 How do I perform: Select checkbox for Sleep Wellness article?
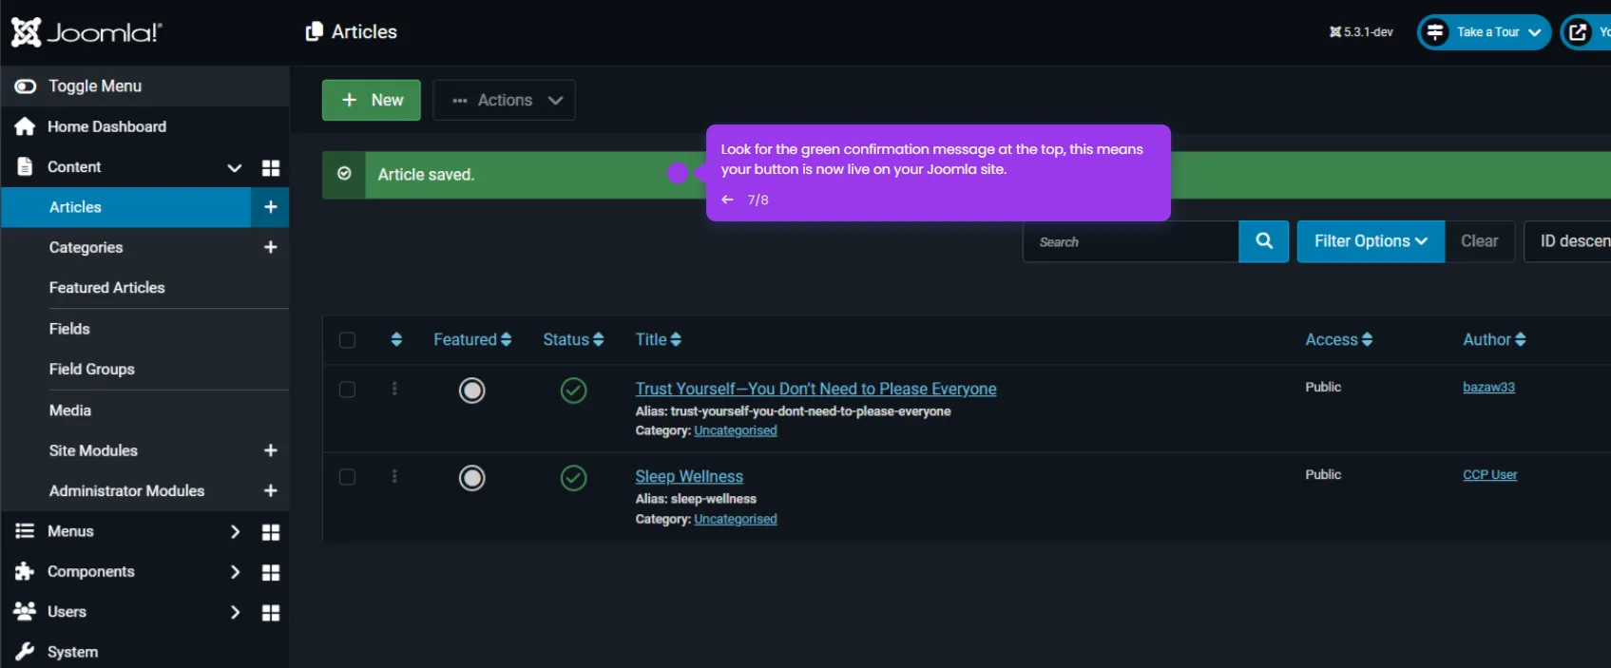pyautogui.click(x=347, y=477)
